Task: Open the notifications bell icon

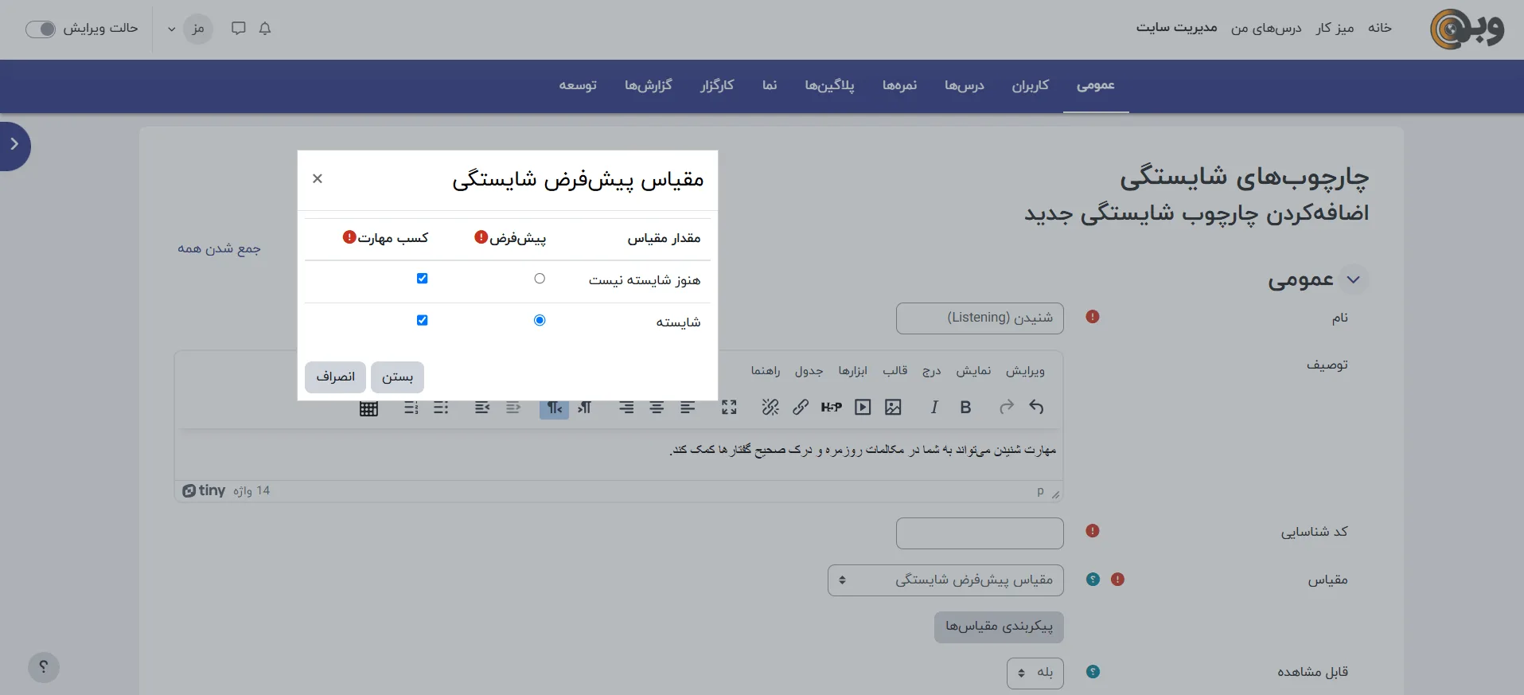Action: click(265, 29)
